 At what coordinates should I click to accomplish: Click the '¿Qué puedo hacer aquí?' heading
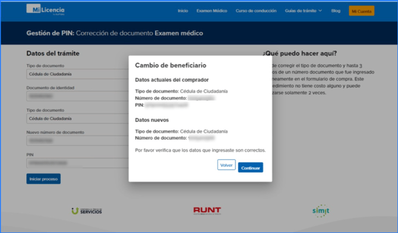(300, 53)
